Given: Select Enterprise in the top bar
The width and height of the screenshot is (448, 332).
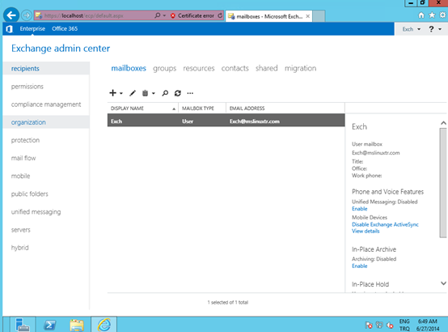Looking at the screenshot, I should [x=32, y=28].
